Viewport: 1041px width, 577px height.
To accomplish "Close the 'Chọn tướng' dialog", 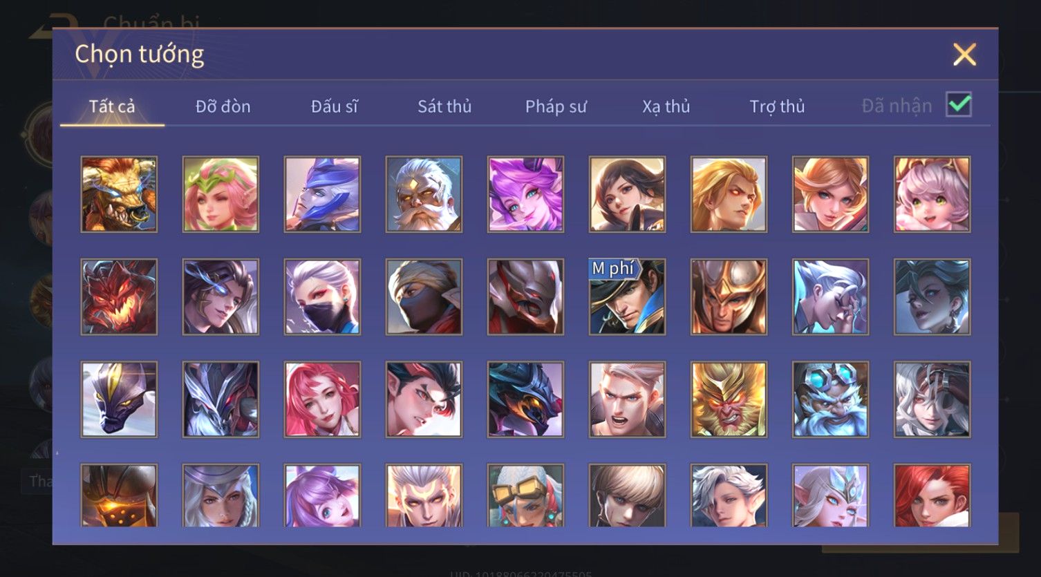I will 964,54.
